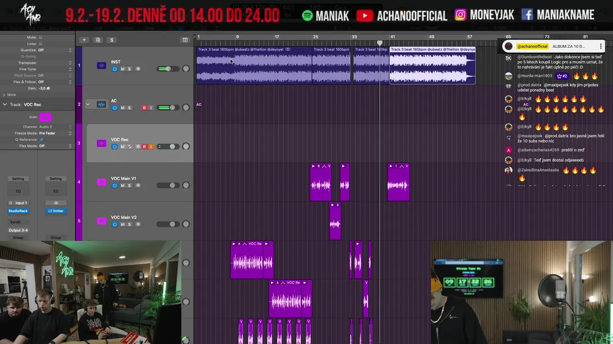Image resolution: width=613 pixels, height=344 pixels.
Task: Freeze the VOC Rec track
Action: pos(138,147)
